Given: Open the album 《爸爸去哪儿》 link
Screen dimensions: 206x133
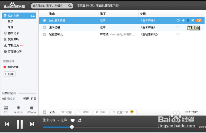Looking at the screenshot, I should (149, 34).
